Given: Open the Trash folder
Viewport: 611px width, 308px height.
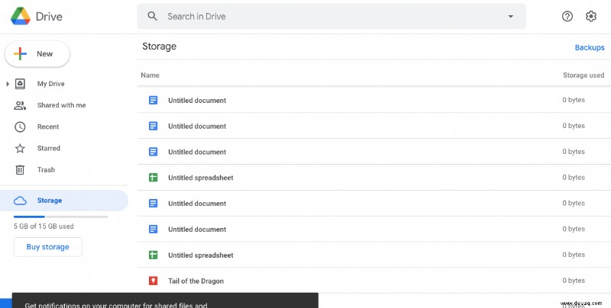Looking at the screenshot, I should pos(46,169).
